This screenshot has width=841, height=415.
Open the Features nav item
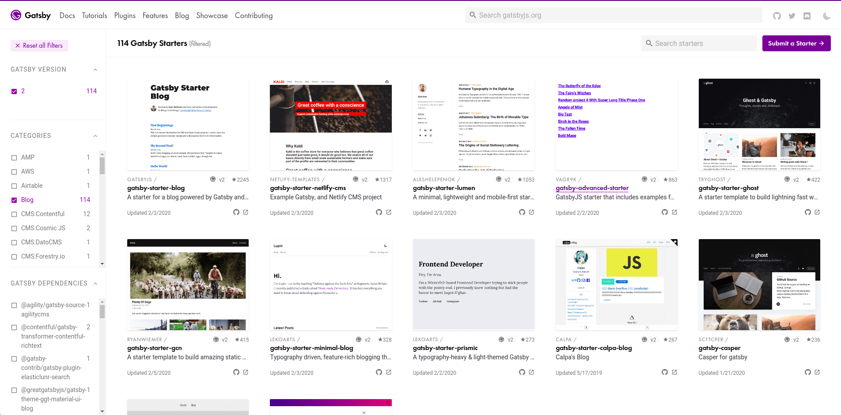tap(155, 15)
